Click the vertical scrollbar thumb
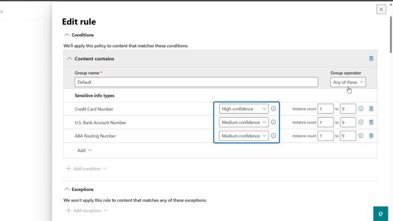 [391, 34]
